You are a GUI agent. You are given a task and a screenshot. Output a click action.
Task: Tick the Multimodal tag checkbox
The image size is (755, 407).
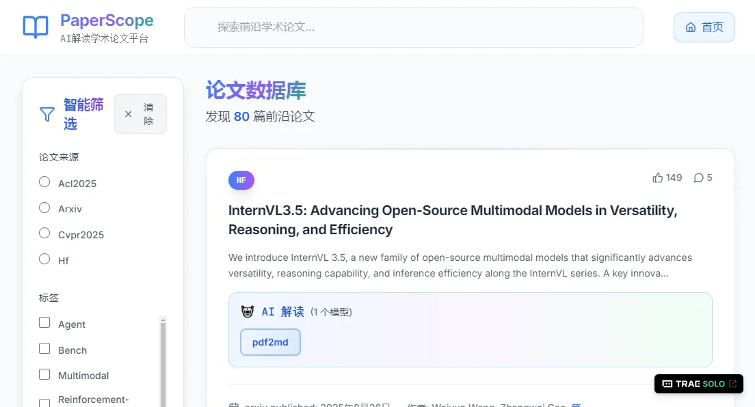click(44, 374)
